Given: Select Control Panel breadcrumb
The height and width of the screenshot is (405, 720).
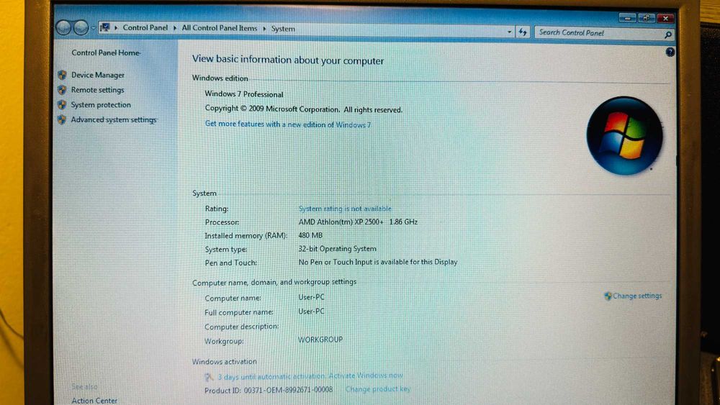Looking at the screenshot, I should click(x=145, y=27).
